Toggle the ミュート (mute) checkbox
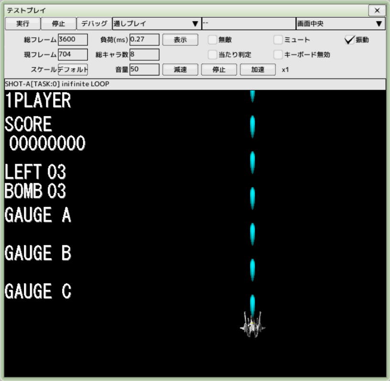The image size is (390, 381). click(x=278, y=40)
